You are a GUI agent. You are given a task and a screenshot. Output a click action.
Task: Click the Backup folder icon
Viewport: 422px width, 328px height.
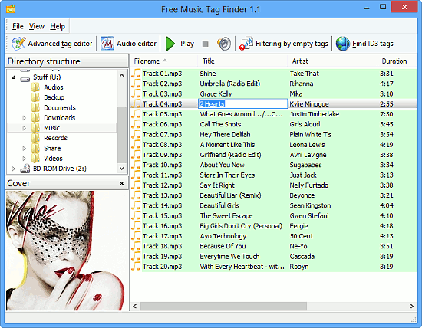coord(35,97)
